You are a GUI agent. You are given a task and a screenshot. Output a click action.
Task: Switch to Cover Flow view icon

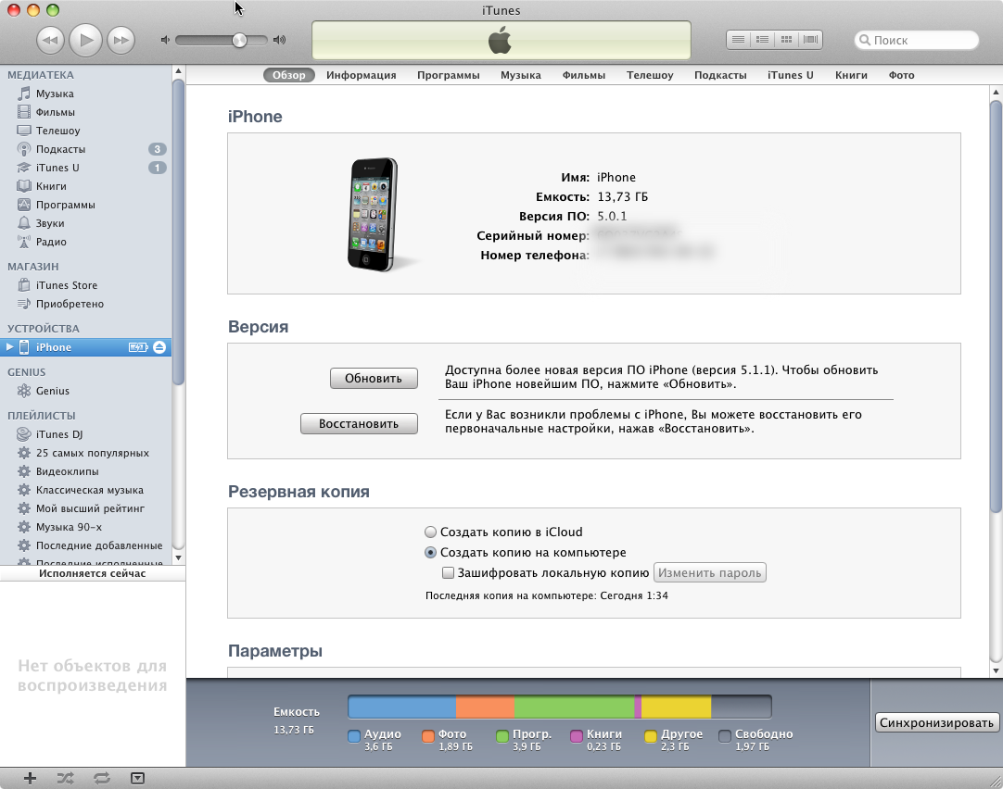click(810, 40)
